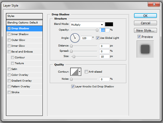The height and width of the screenshot is (123, 163).
Task: Click the Opacity value field
Action: [104, 30]
